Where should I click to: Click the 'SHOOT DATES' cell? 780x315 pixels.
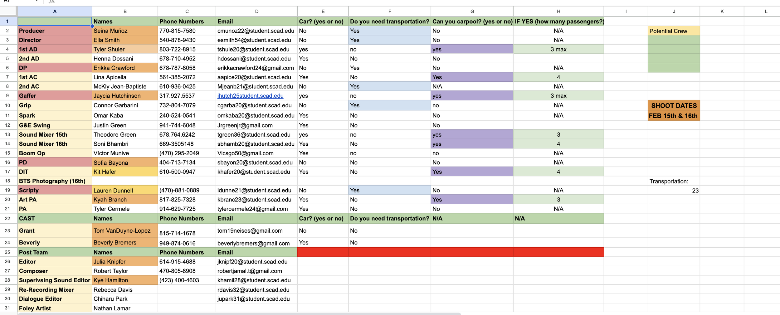tap(674, 105)
